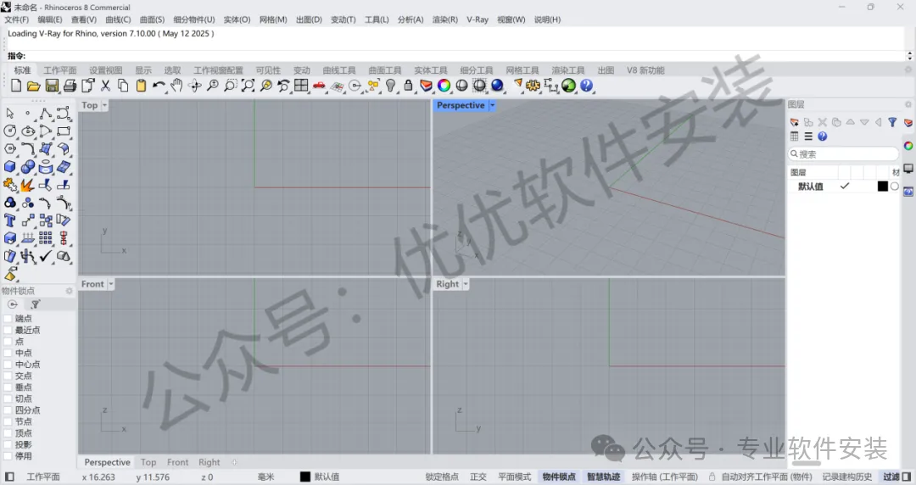Screen dimensions: 916x485
Task: Enable the 中心点 object snap
Action: coord(8,365)
